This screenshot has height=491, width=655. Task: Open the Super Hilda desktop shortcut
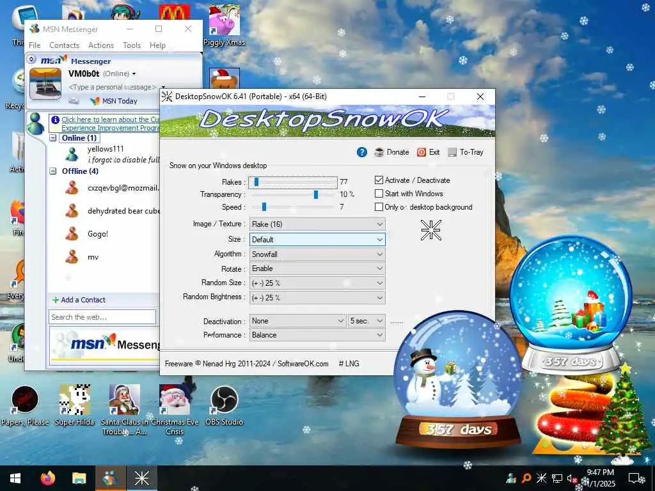[75, 406]
